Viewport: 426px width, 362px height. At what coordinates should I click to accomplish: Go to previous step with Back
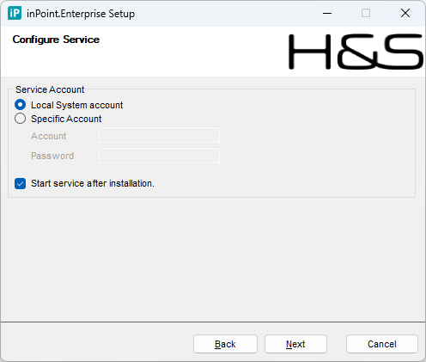[225, 344]
